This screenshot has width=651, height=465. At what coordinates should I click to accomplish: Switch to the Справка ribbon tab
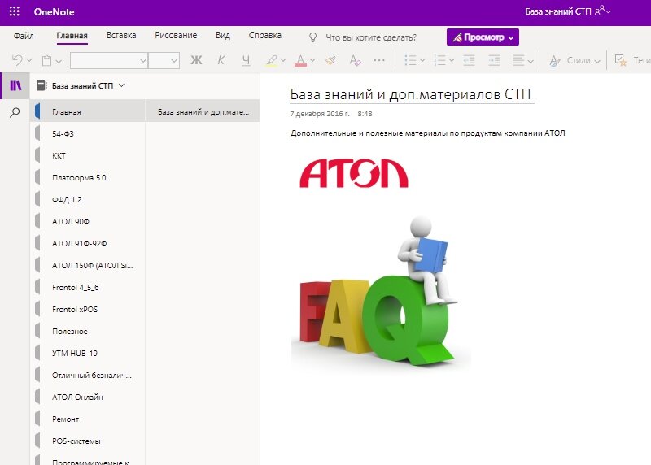[x=265, y=35]
